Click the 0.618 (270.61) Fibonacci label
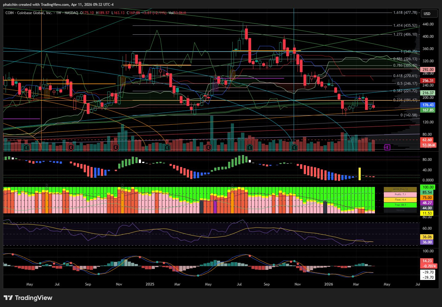442x307 pixels. (x=405, y=76)
